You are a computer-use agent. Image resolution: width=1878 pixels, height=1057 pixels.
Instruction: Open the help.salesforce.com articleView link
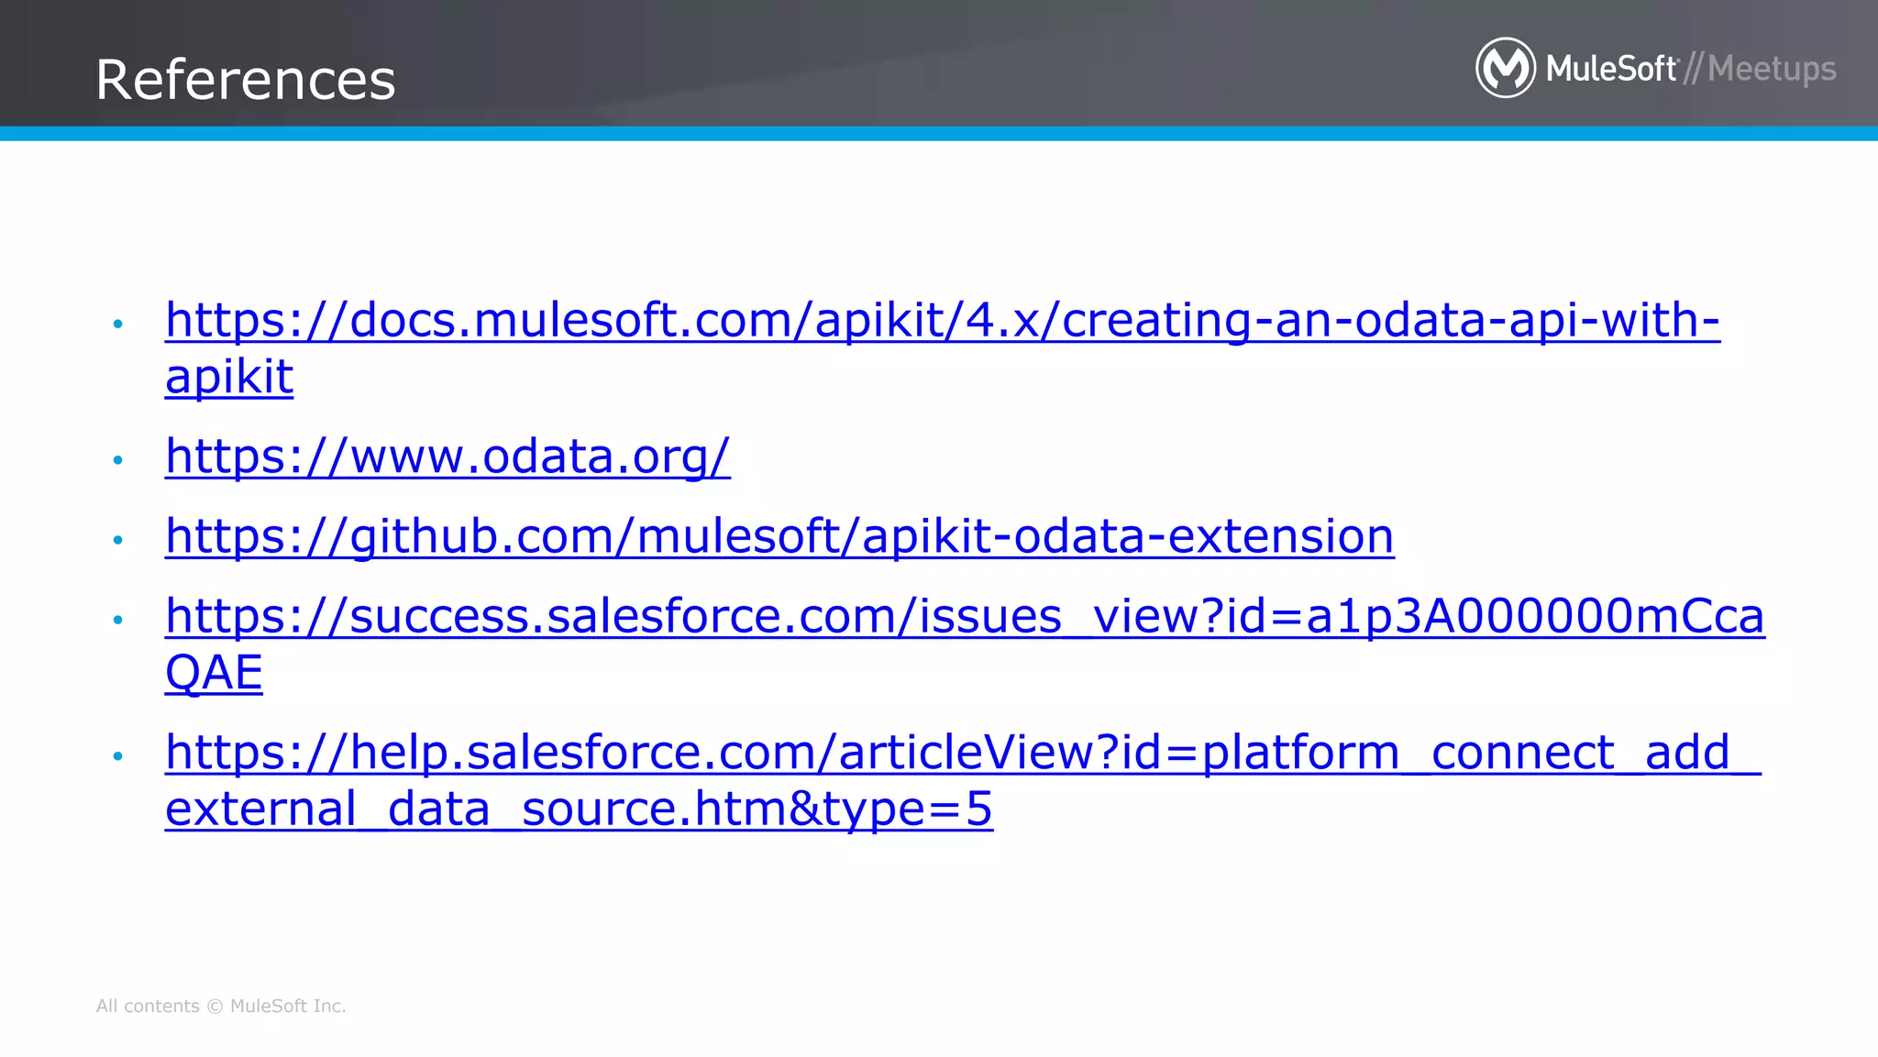click(963, 752)
